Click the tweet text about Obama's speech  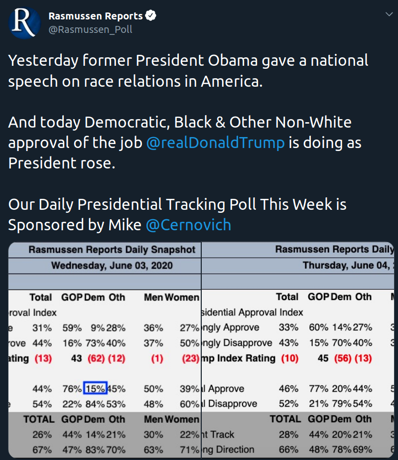point(188,71)
